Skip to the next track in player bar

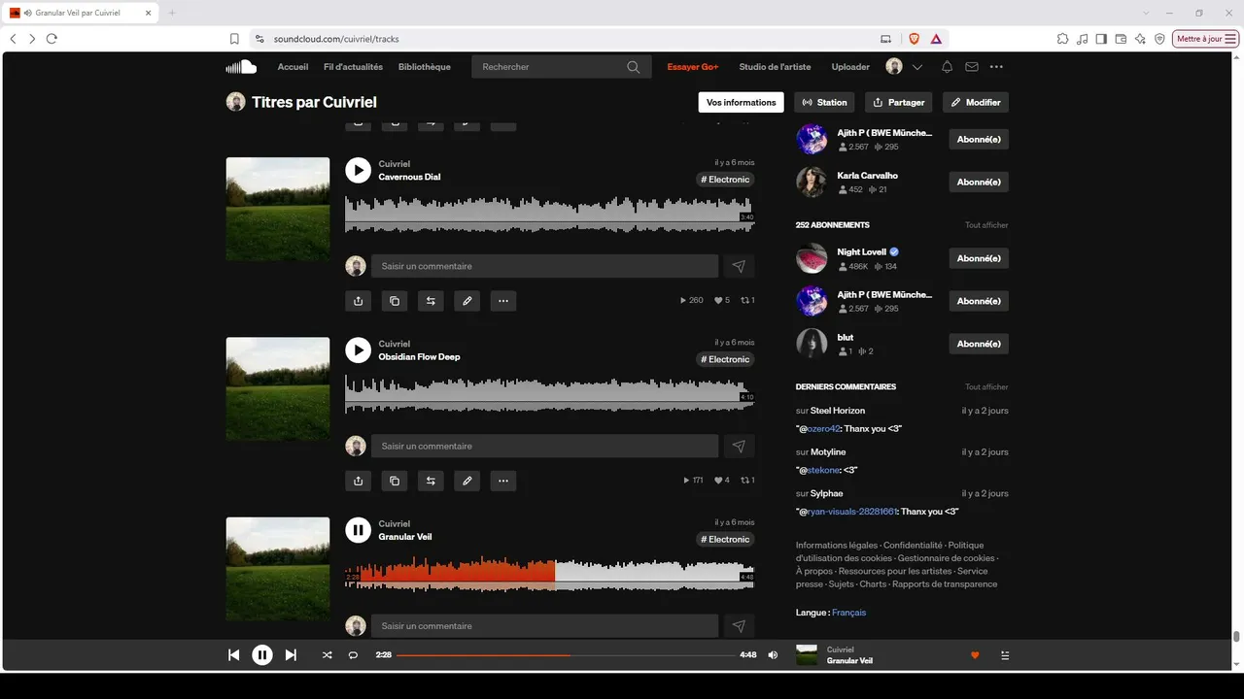click(291, 655)
